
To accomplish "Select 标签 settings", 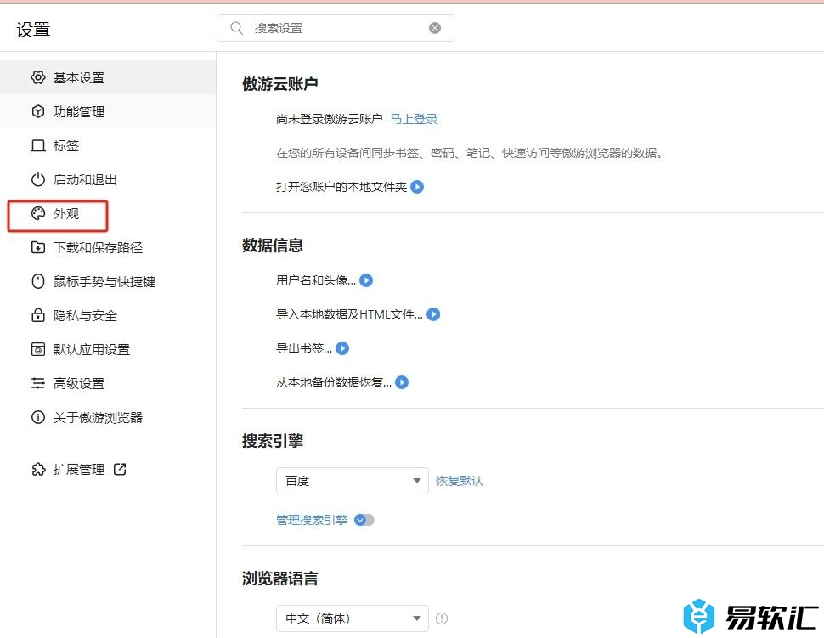I will coord(108,145).
